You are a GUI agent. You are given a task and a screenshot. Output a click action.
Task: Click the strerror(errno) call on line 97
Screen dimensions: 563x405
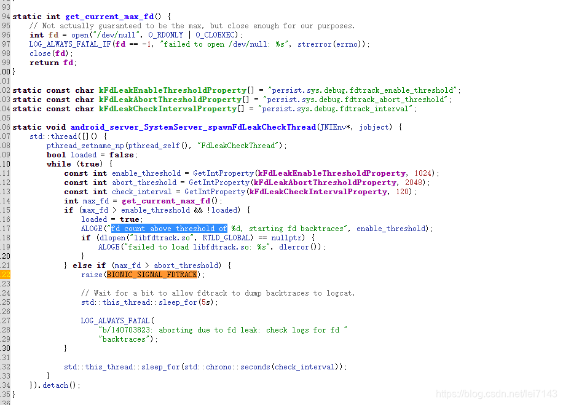pos(330,44)
